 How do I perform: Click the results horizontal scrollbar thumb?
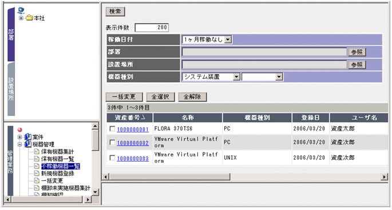pyautogui.click(x=169, y=177)
